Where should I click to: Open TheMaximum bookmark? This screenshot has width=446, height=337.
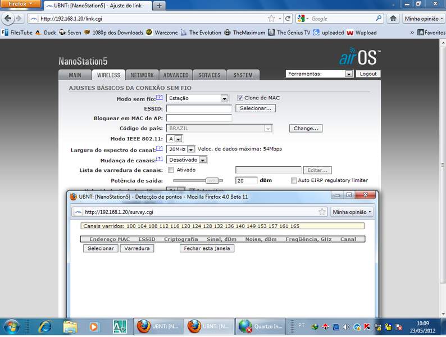tap(244, 33)
